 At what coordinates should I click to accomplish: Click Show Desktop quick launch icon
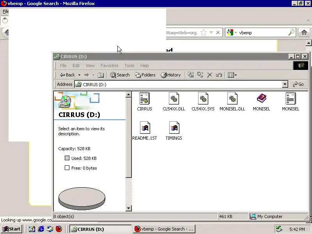(32, 229)
